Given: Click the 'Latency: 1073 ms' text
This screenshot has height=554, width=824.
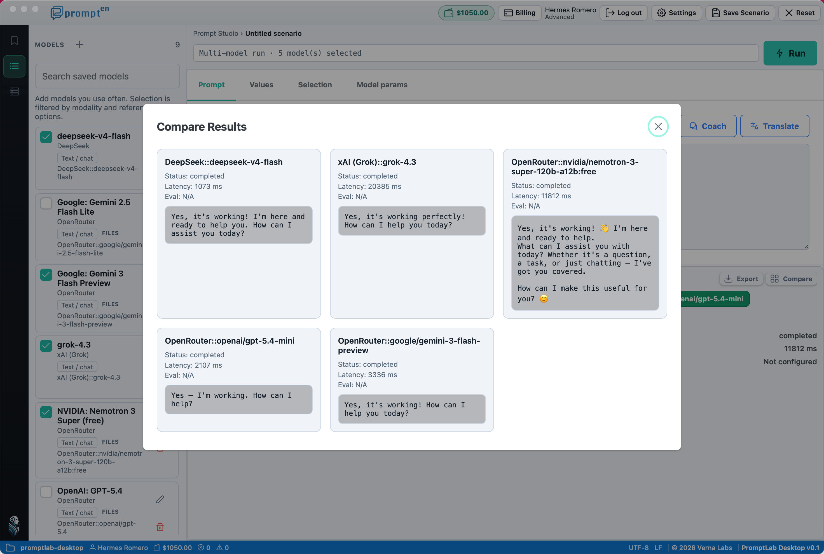Looking at the screenshot, I should [193, 187].
